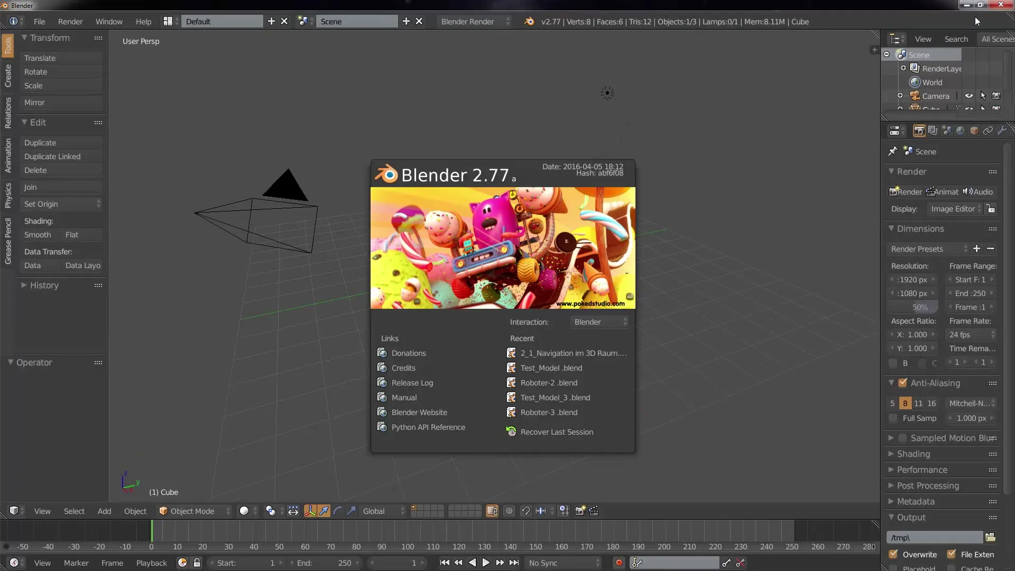The height and width of the screenshot is (571, 1015).
Task: Click the rotate manipulator arc icon
Action: [x=338, y=511]
